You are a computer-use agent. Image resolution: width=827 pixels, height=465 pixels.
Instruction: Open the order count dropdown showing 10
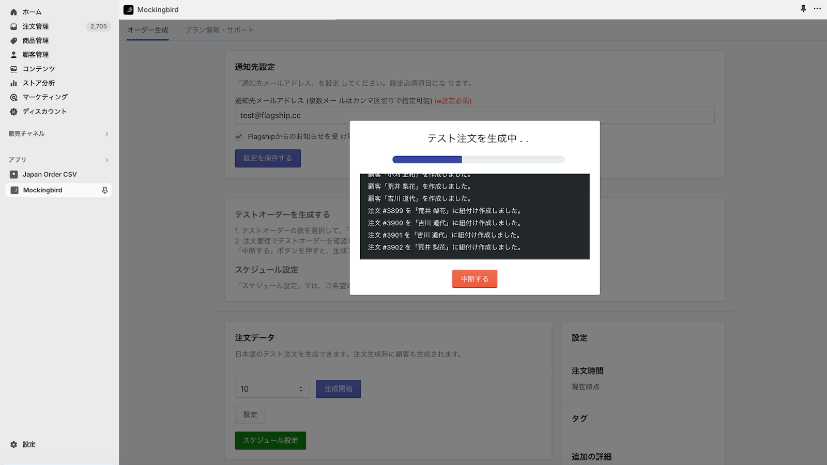(x=272, y=389)
